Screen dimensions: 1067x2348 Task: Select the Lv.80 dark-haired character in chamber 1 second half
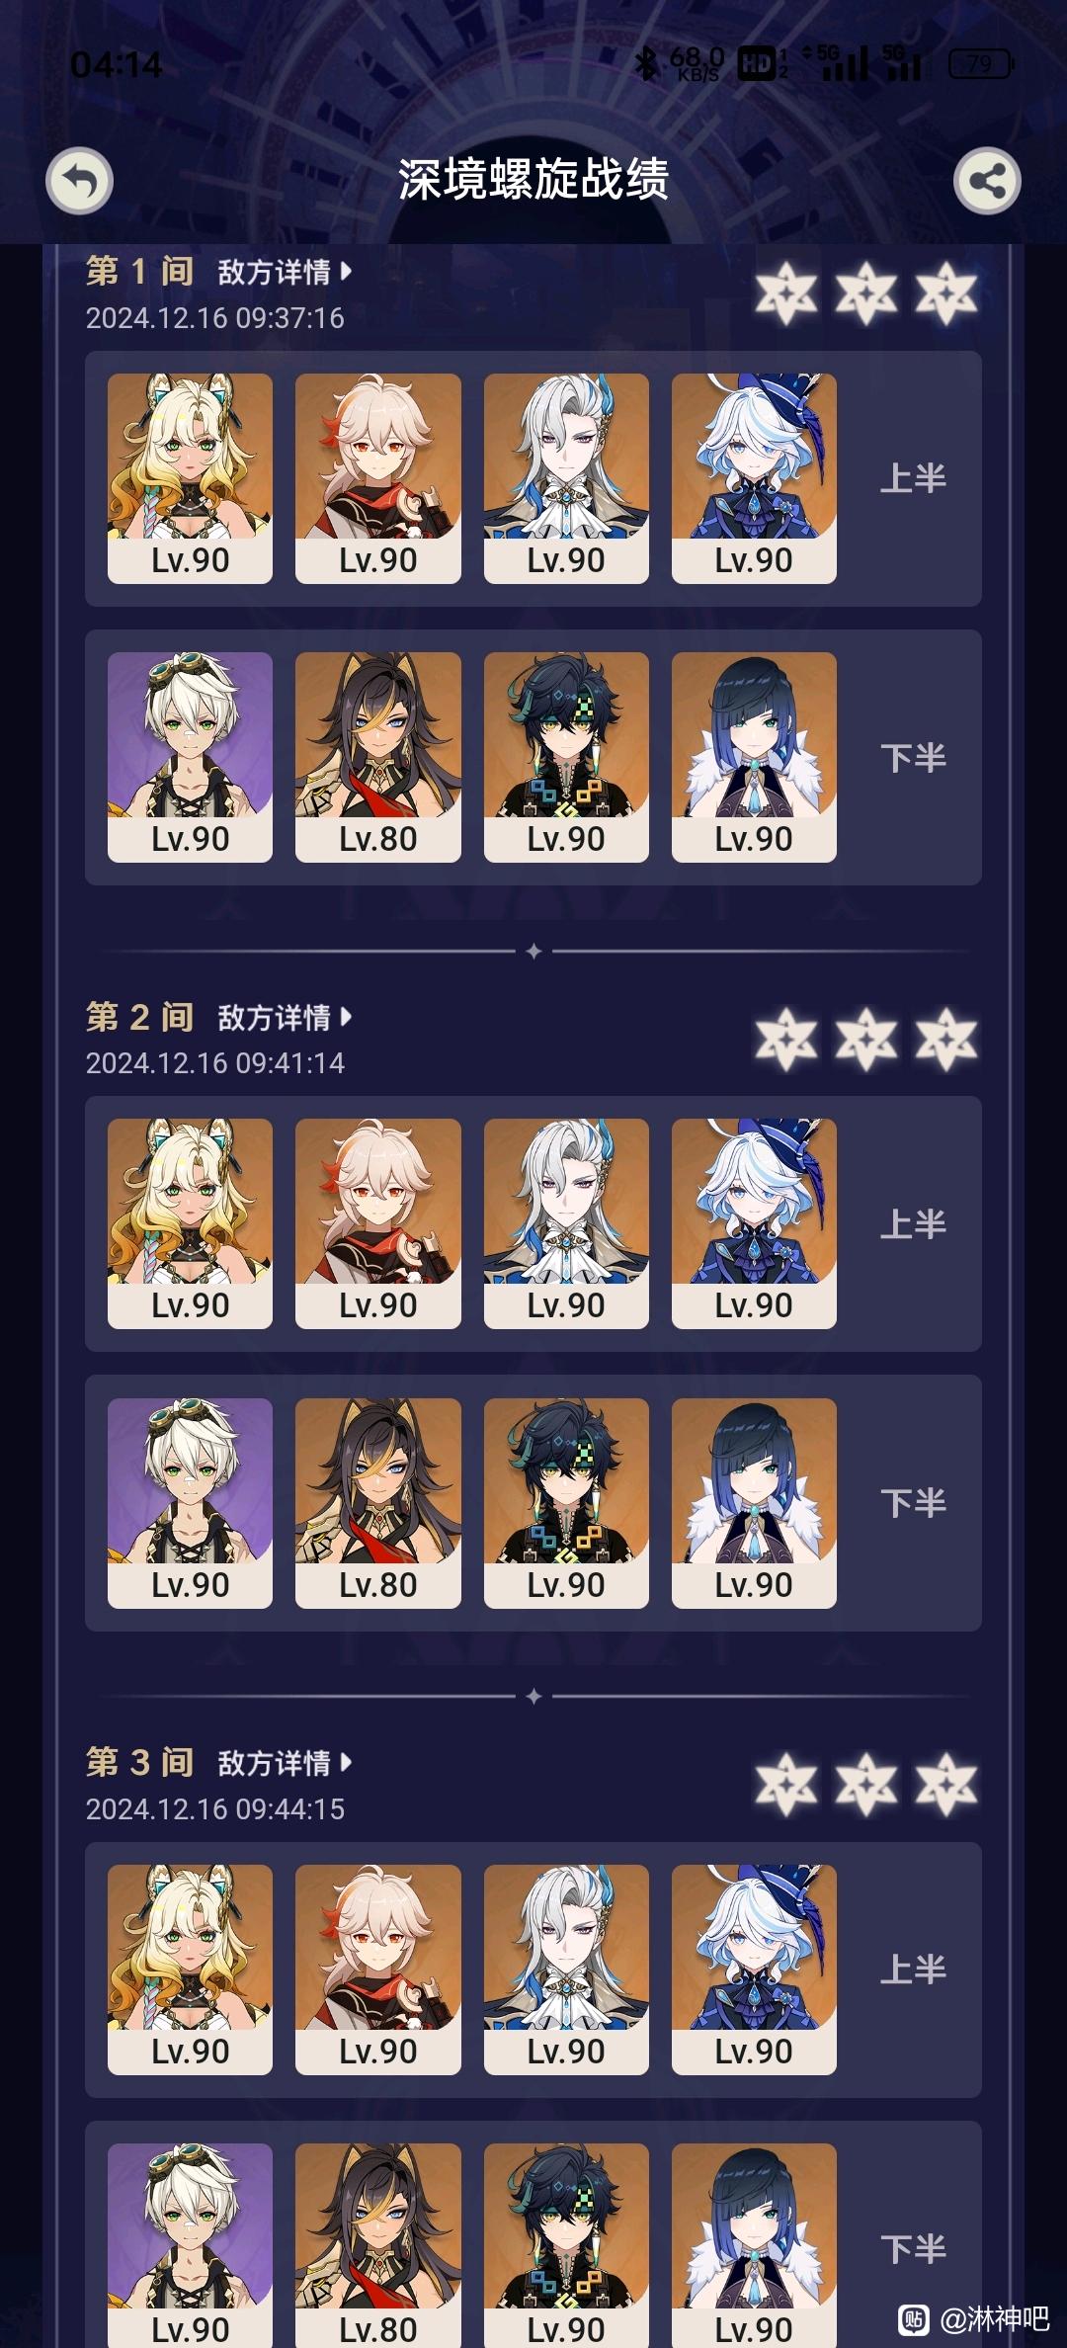tap(378, 757)
